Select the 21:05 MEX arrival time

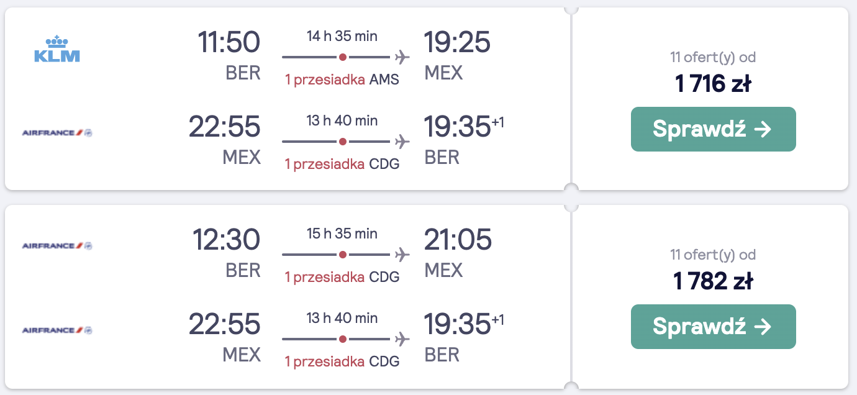[x=458, y=240]
